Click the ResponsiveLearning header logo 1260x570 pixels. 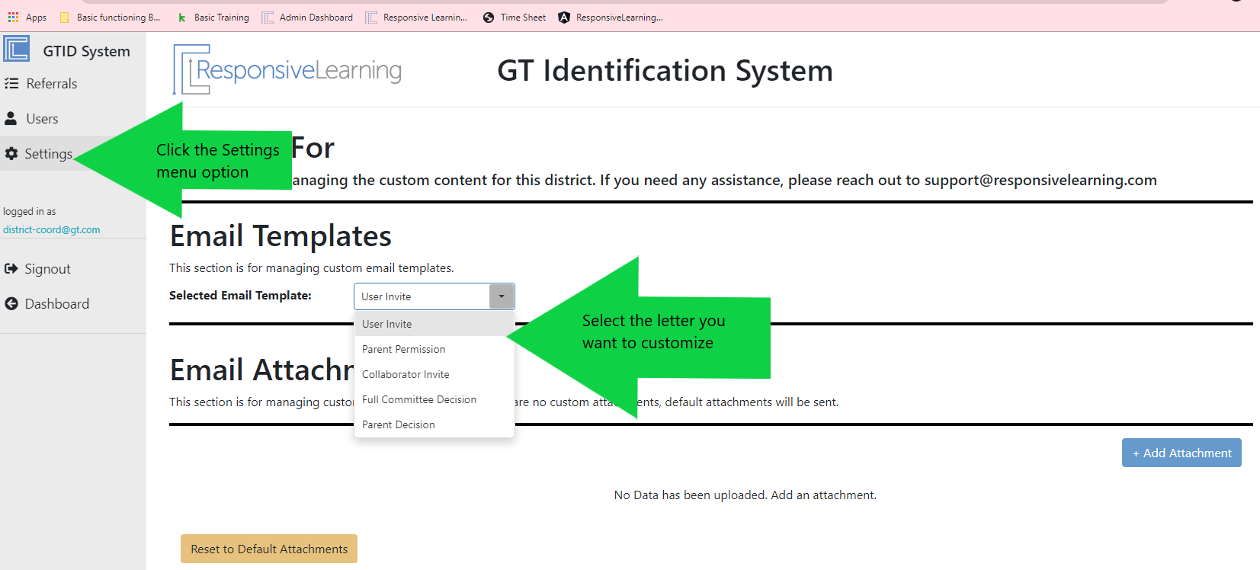pos(287,69)
